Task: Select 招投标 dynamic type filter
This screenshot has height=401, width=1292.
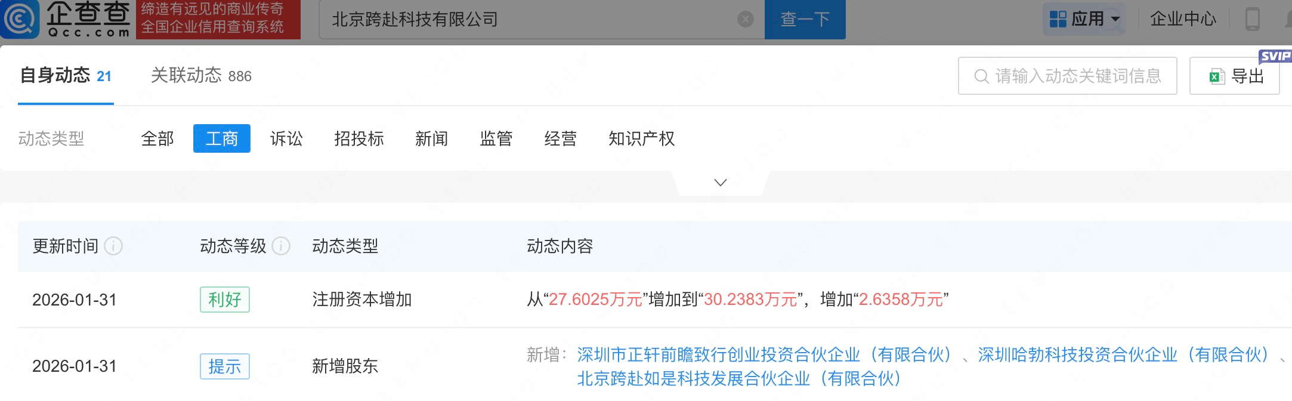Action: (x=359, y=139)
